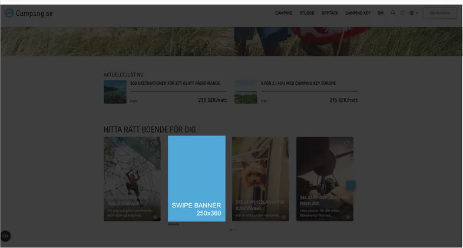Viewport: 463px width, 248px height.
Task: Click the Camping.se logo
Action: click(x=29, y=13)
